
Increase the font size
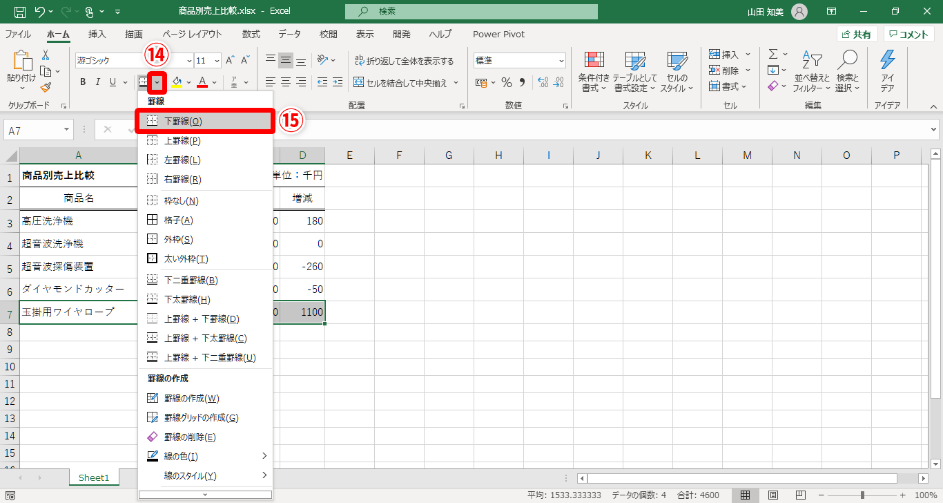click(x=230, y=60)
